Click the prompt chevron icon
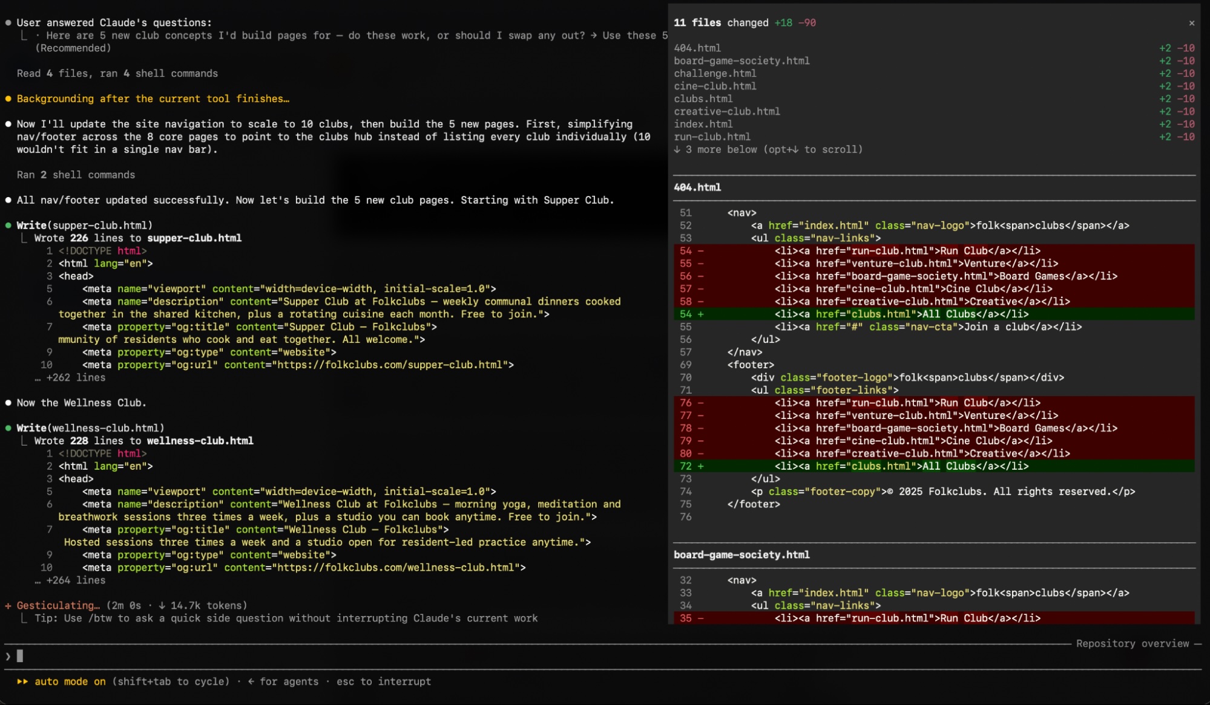Viewport: 1210px width, 705px height. coord(8,656)
